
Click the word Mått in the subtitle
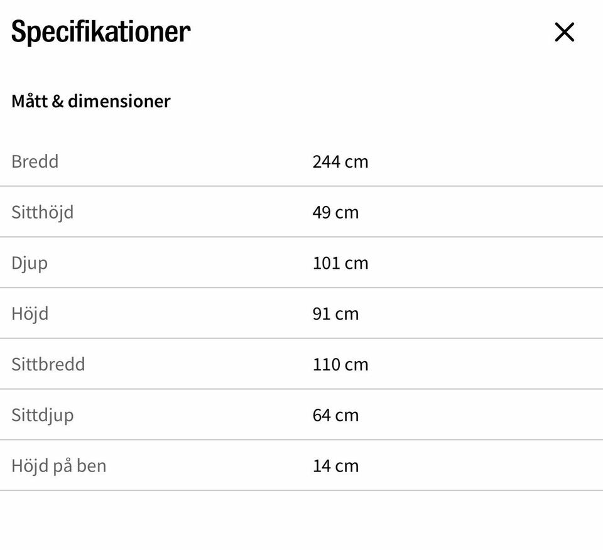click(29, 101)
